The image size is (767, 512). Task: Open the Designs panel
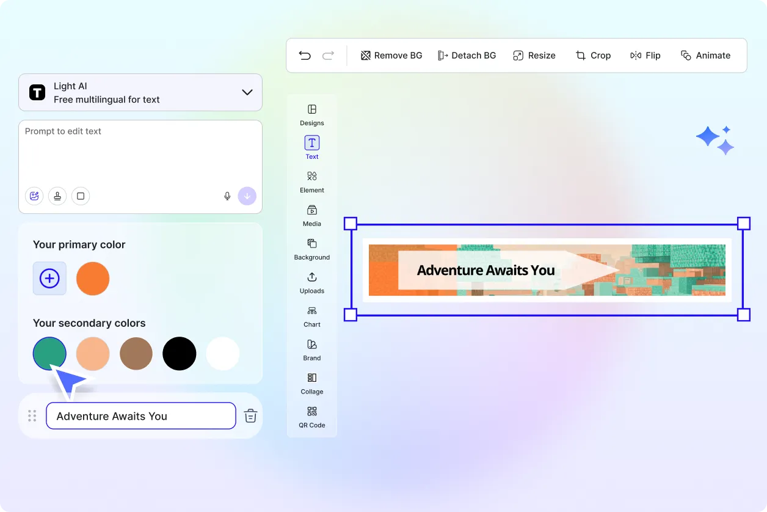point(312,115)
